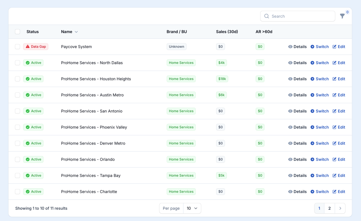Viewport: 361px width, 221px height.
Task: Toggle the select-all checkbox in header
Action: point(18,32)
